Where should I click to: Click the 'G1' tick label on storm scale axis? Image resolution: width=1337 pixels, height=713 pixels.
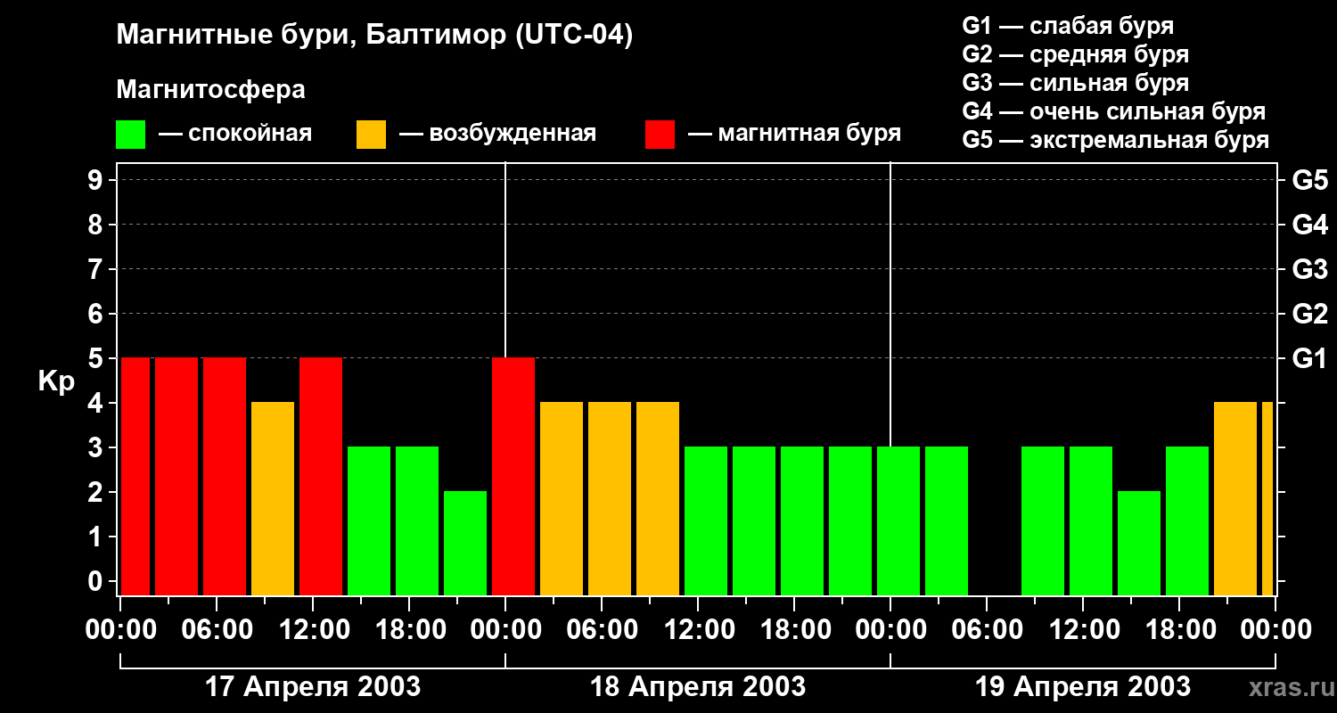coord(1309,358)
